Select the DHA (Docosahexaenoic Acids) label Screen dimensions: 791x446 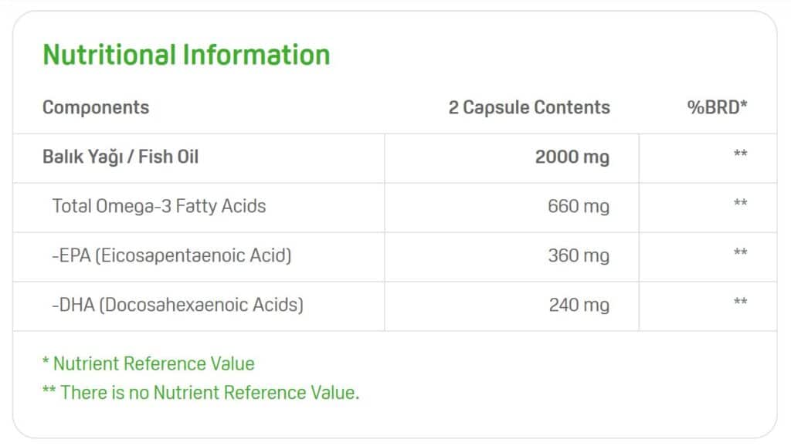pos(178,305)
